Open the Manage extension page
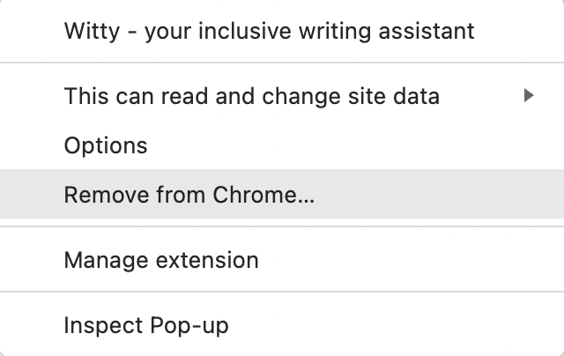 pos(161,260)
